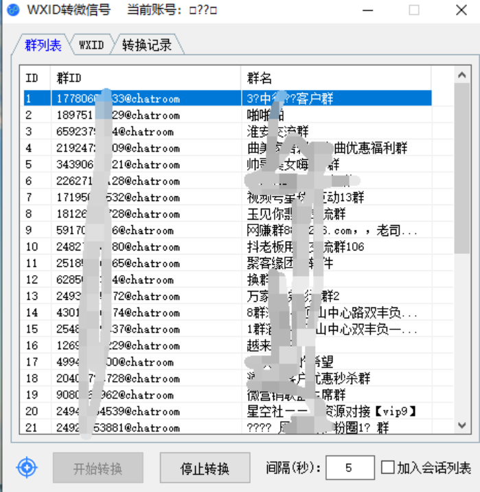480x492 pixels.
Task: Select row 1 with 客户群
Action: tap(227, 99)
